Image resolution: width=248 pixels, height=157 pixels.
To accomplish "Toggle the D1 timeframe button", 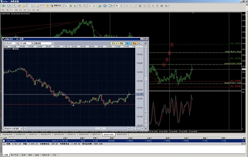I will pos(29,10).
